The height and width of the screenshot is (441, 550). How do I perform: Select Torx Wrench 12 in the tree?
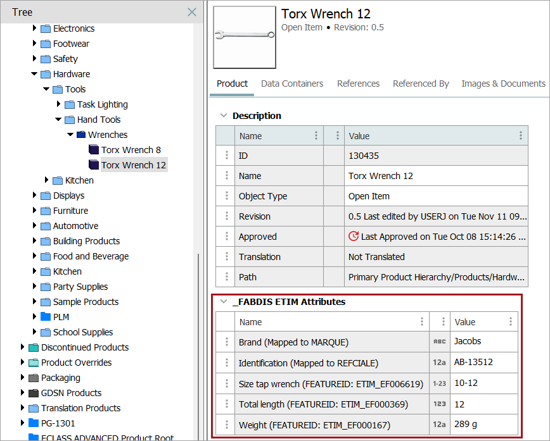click(x=133, y=165)
